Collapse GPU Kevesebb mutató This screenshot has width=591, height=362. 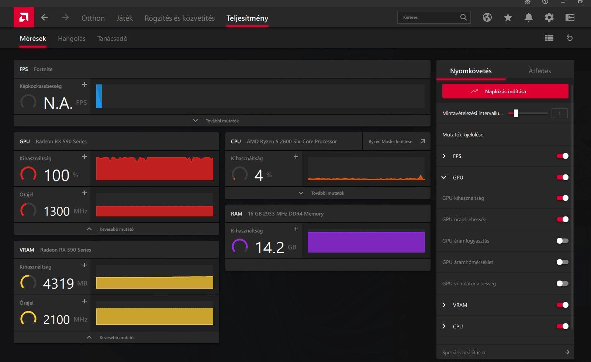[x=116, y=229]
